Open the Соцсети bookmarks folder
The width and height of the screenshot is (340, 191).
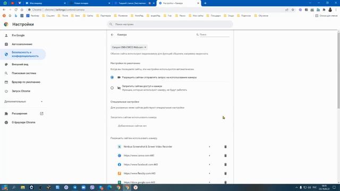(x=48, y=15)
